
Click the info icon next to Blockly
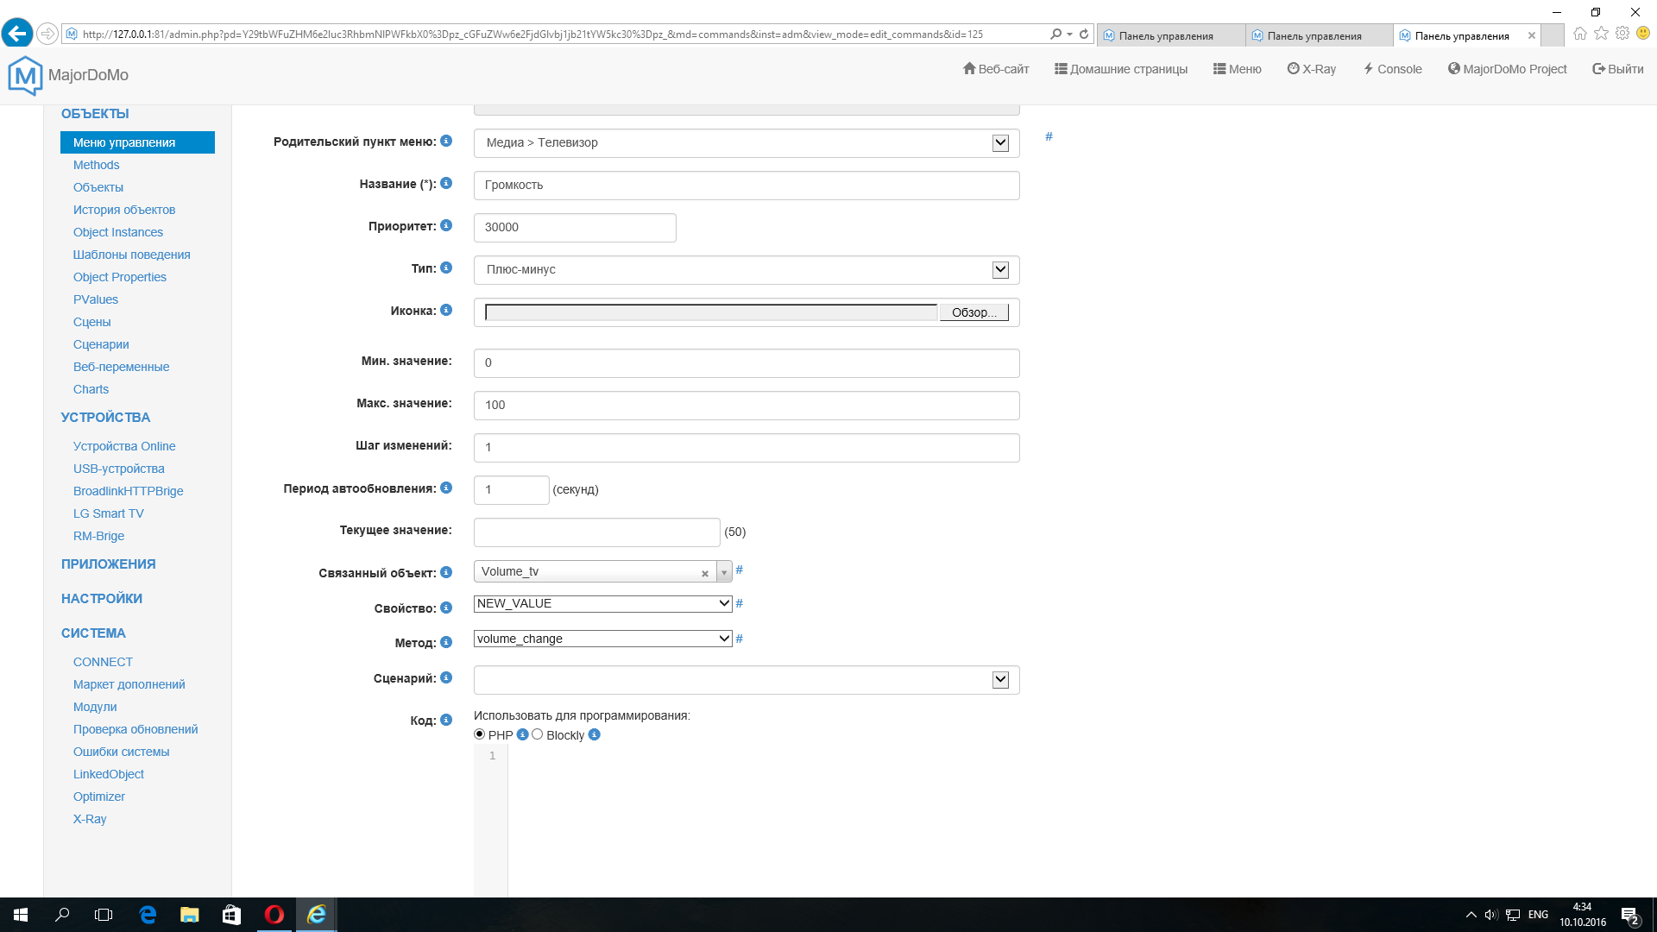click(594, 735)
